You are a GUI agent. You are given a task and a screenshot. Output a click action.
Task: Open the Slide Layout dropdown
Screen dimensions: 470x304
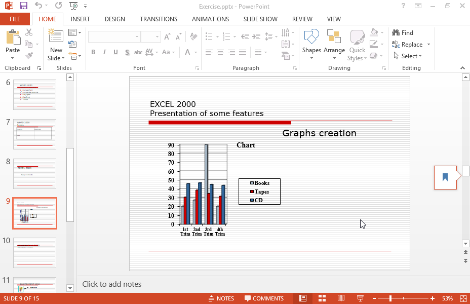74,32
